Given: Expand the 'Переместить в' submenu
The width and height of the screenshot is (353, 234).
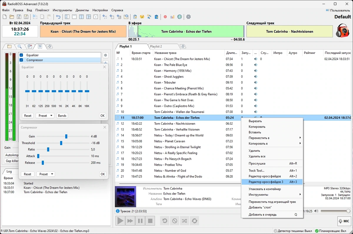Looking at the screenshot, I should point(272,138).
